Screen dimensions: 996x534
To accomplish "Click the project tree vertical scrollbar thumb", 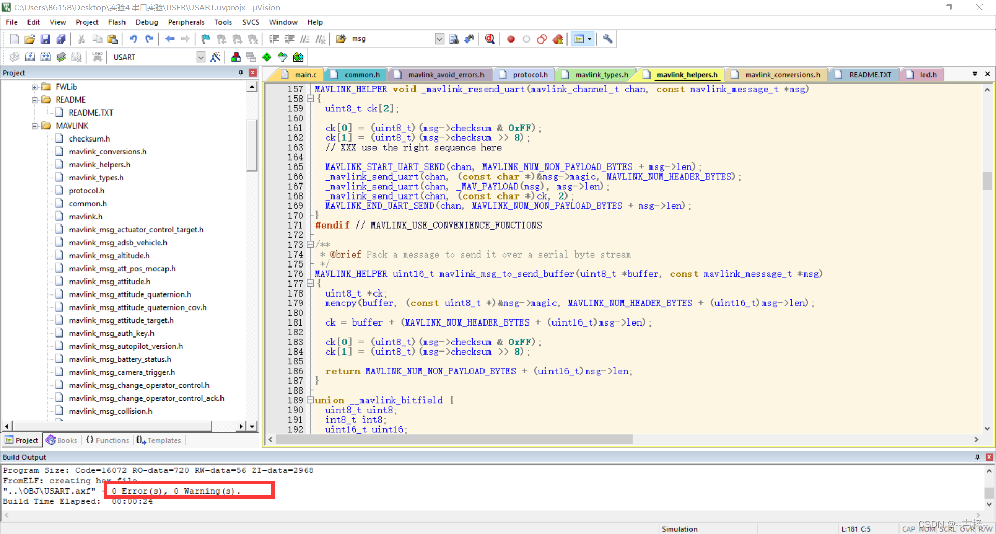I will pyautogui.click(x=252, y=145).
